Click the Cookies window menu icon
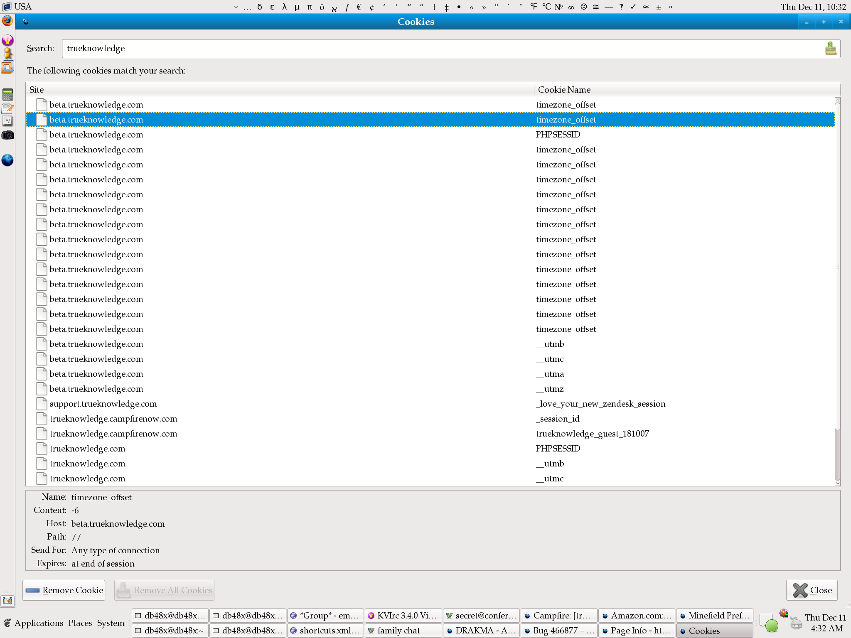 [26, 22]
